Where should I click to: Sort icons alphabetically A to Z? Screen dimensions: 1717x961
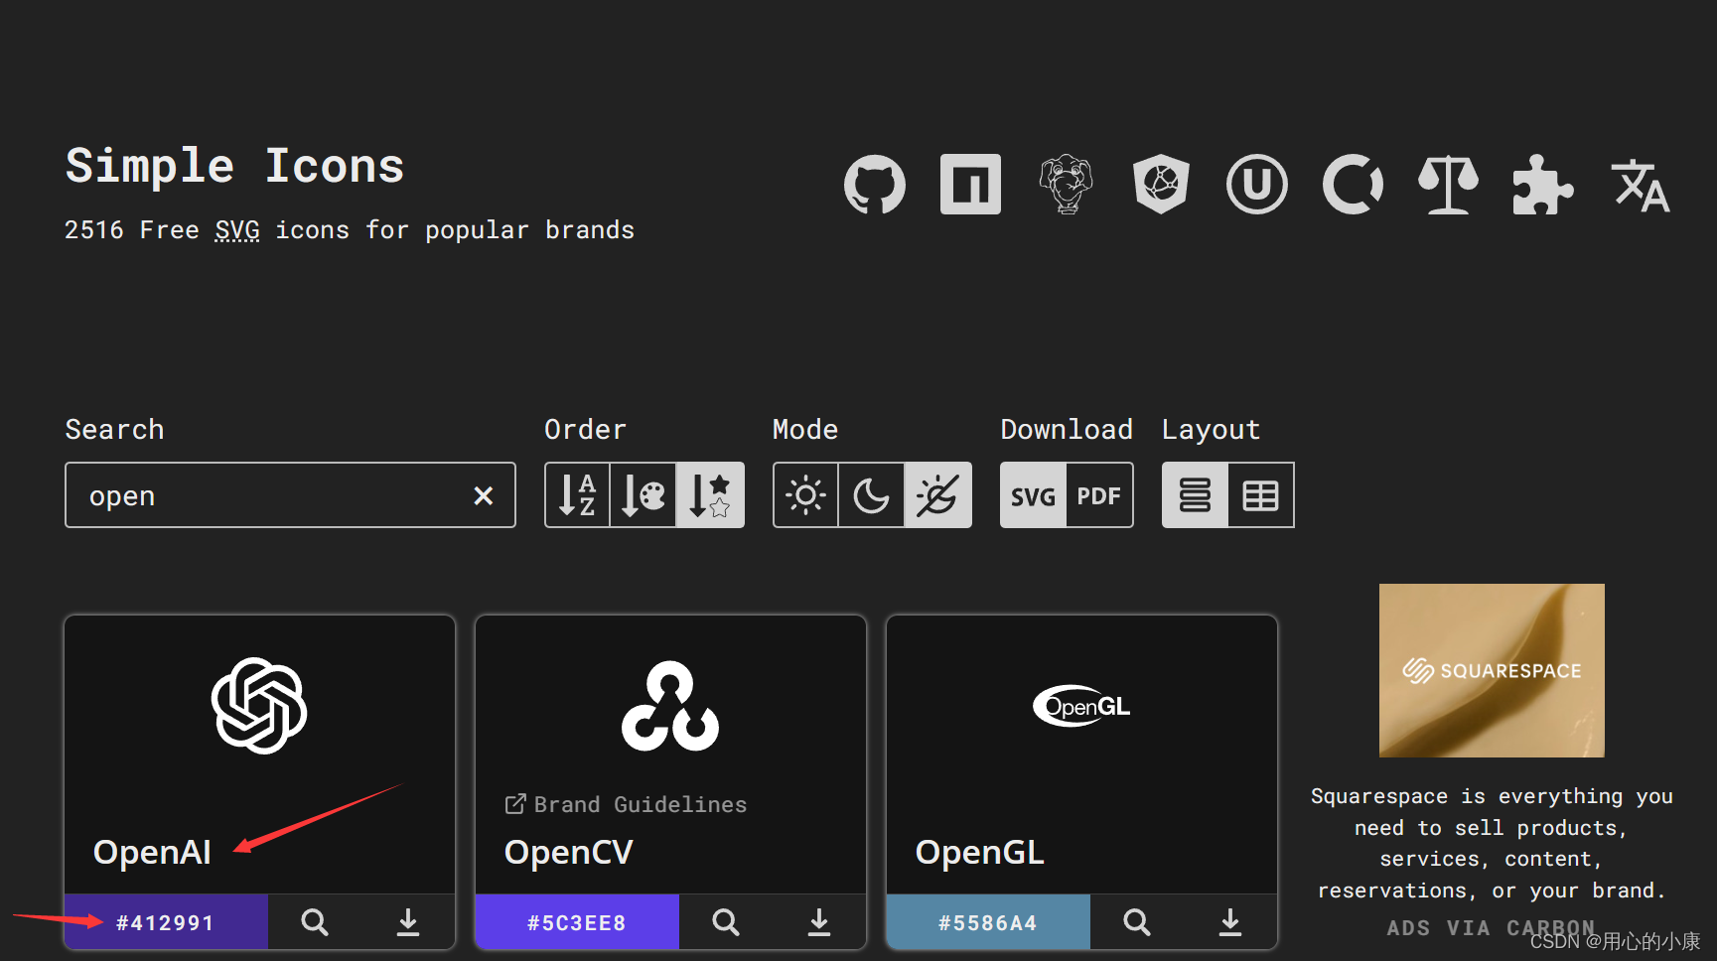tap(577, 494)
